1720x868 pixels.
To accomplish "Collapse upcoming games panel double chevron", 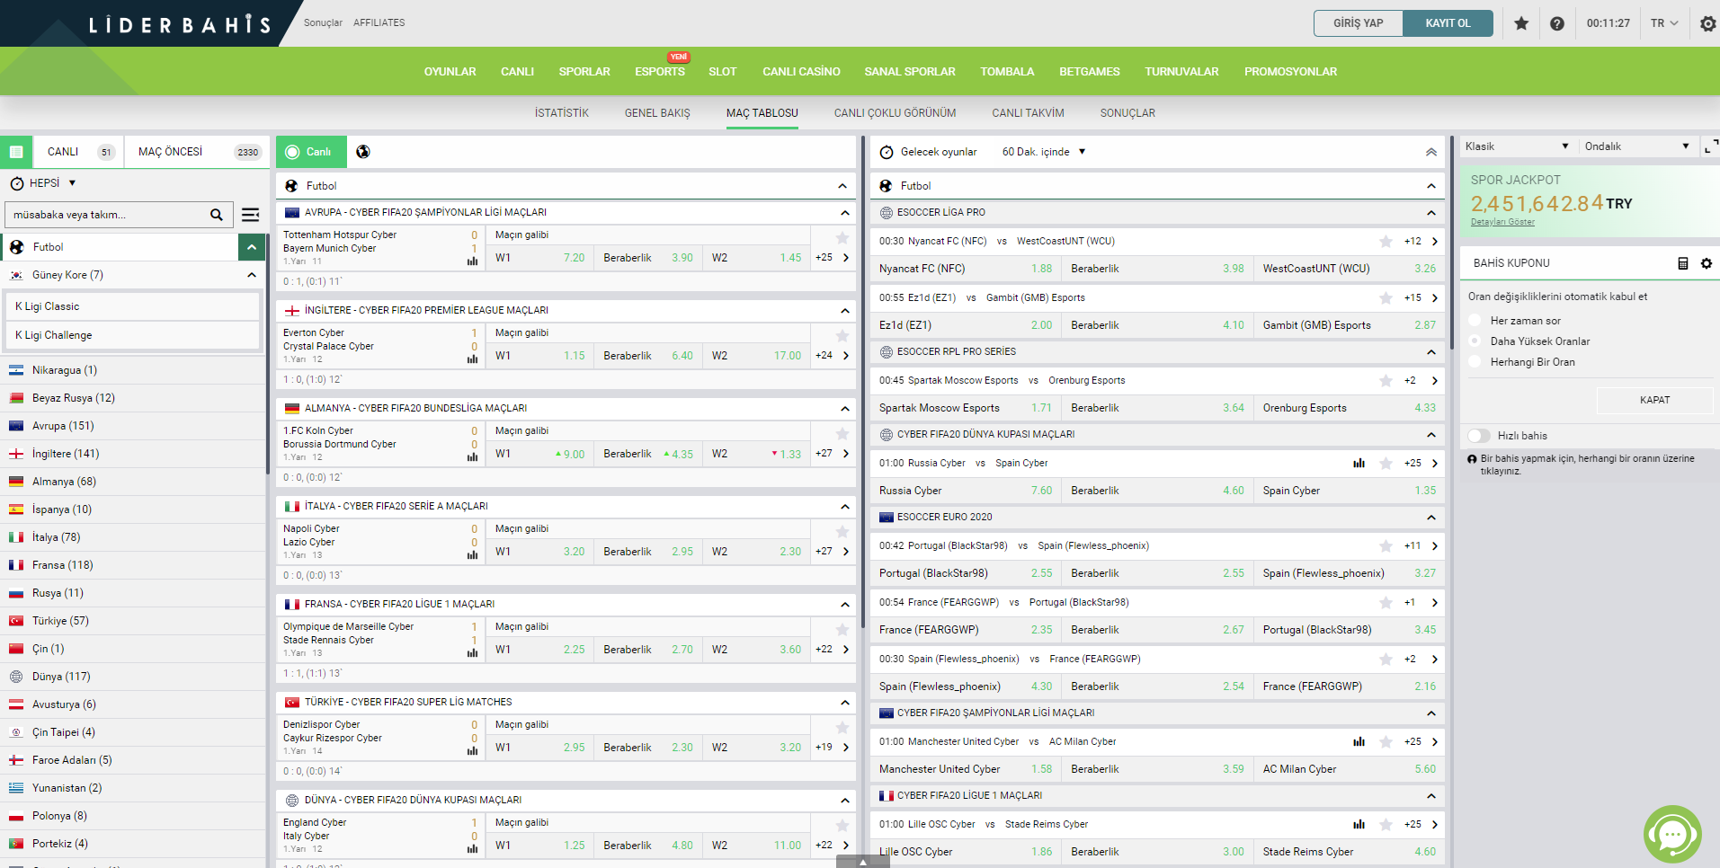I will pyautogui.click(x=1430, y=152).
